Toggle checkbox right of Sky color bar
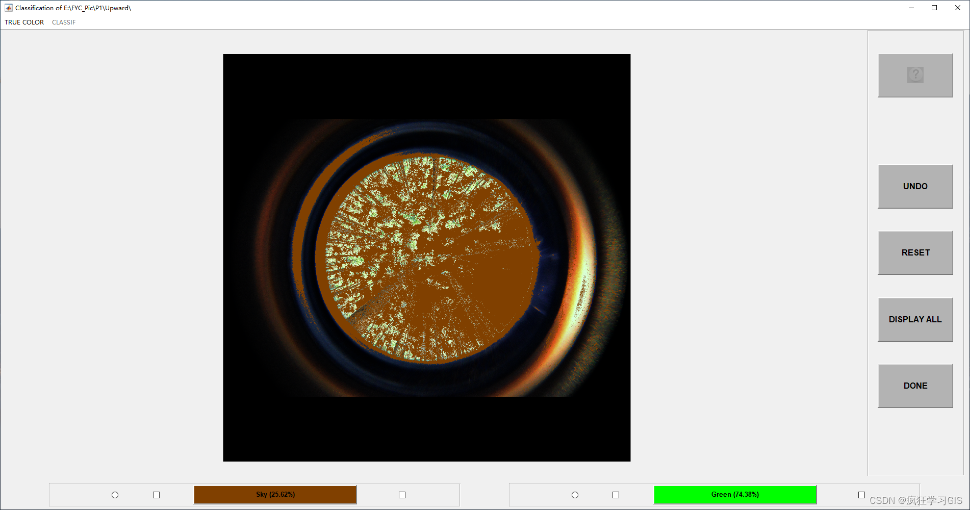The image size is (970, 510). pyautogui.click(x=402, y=495)
